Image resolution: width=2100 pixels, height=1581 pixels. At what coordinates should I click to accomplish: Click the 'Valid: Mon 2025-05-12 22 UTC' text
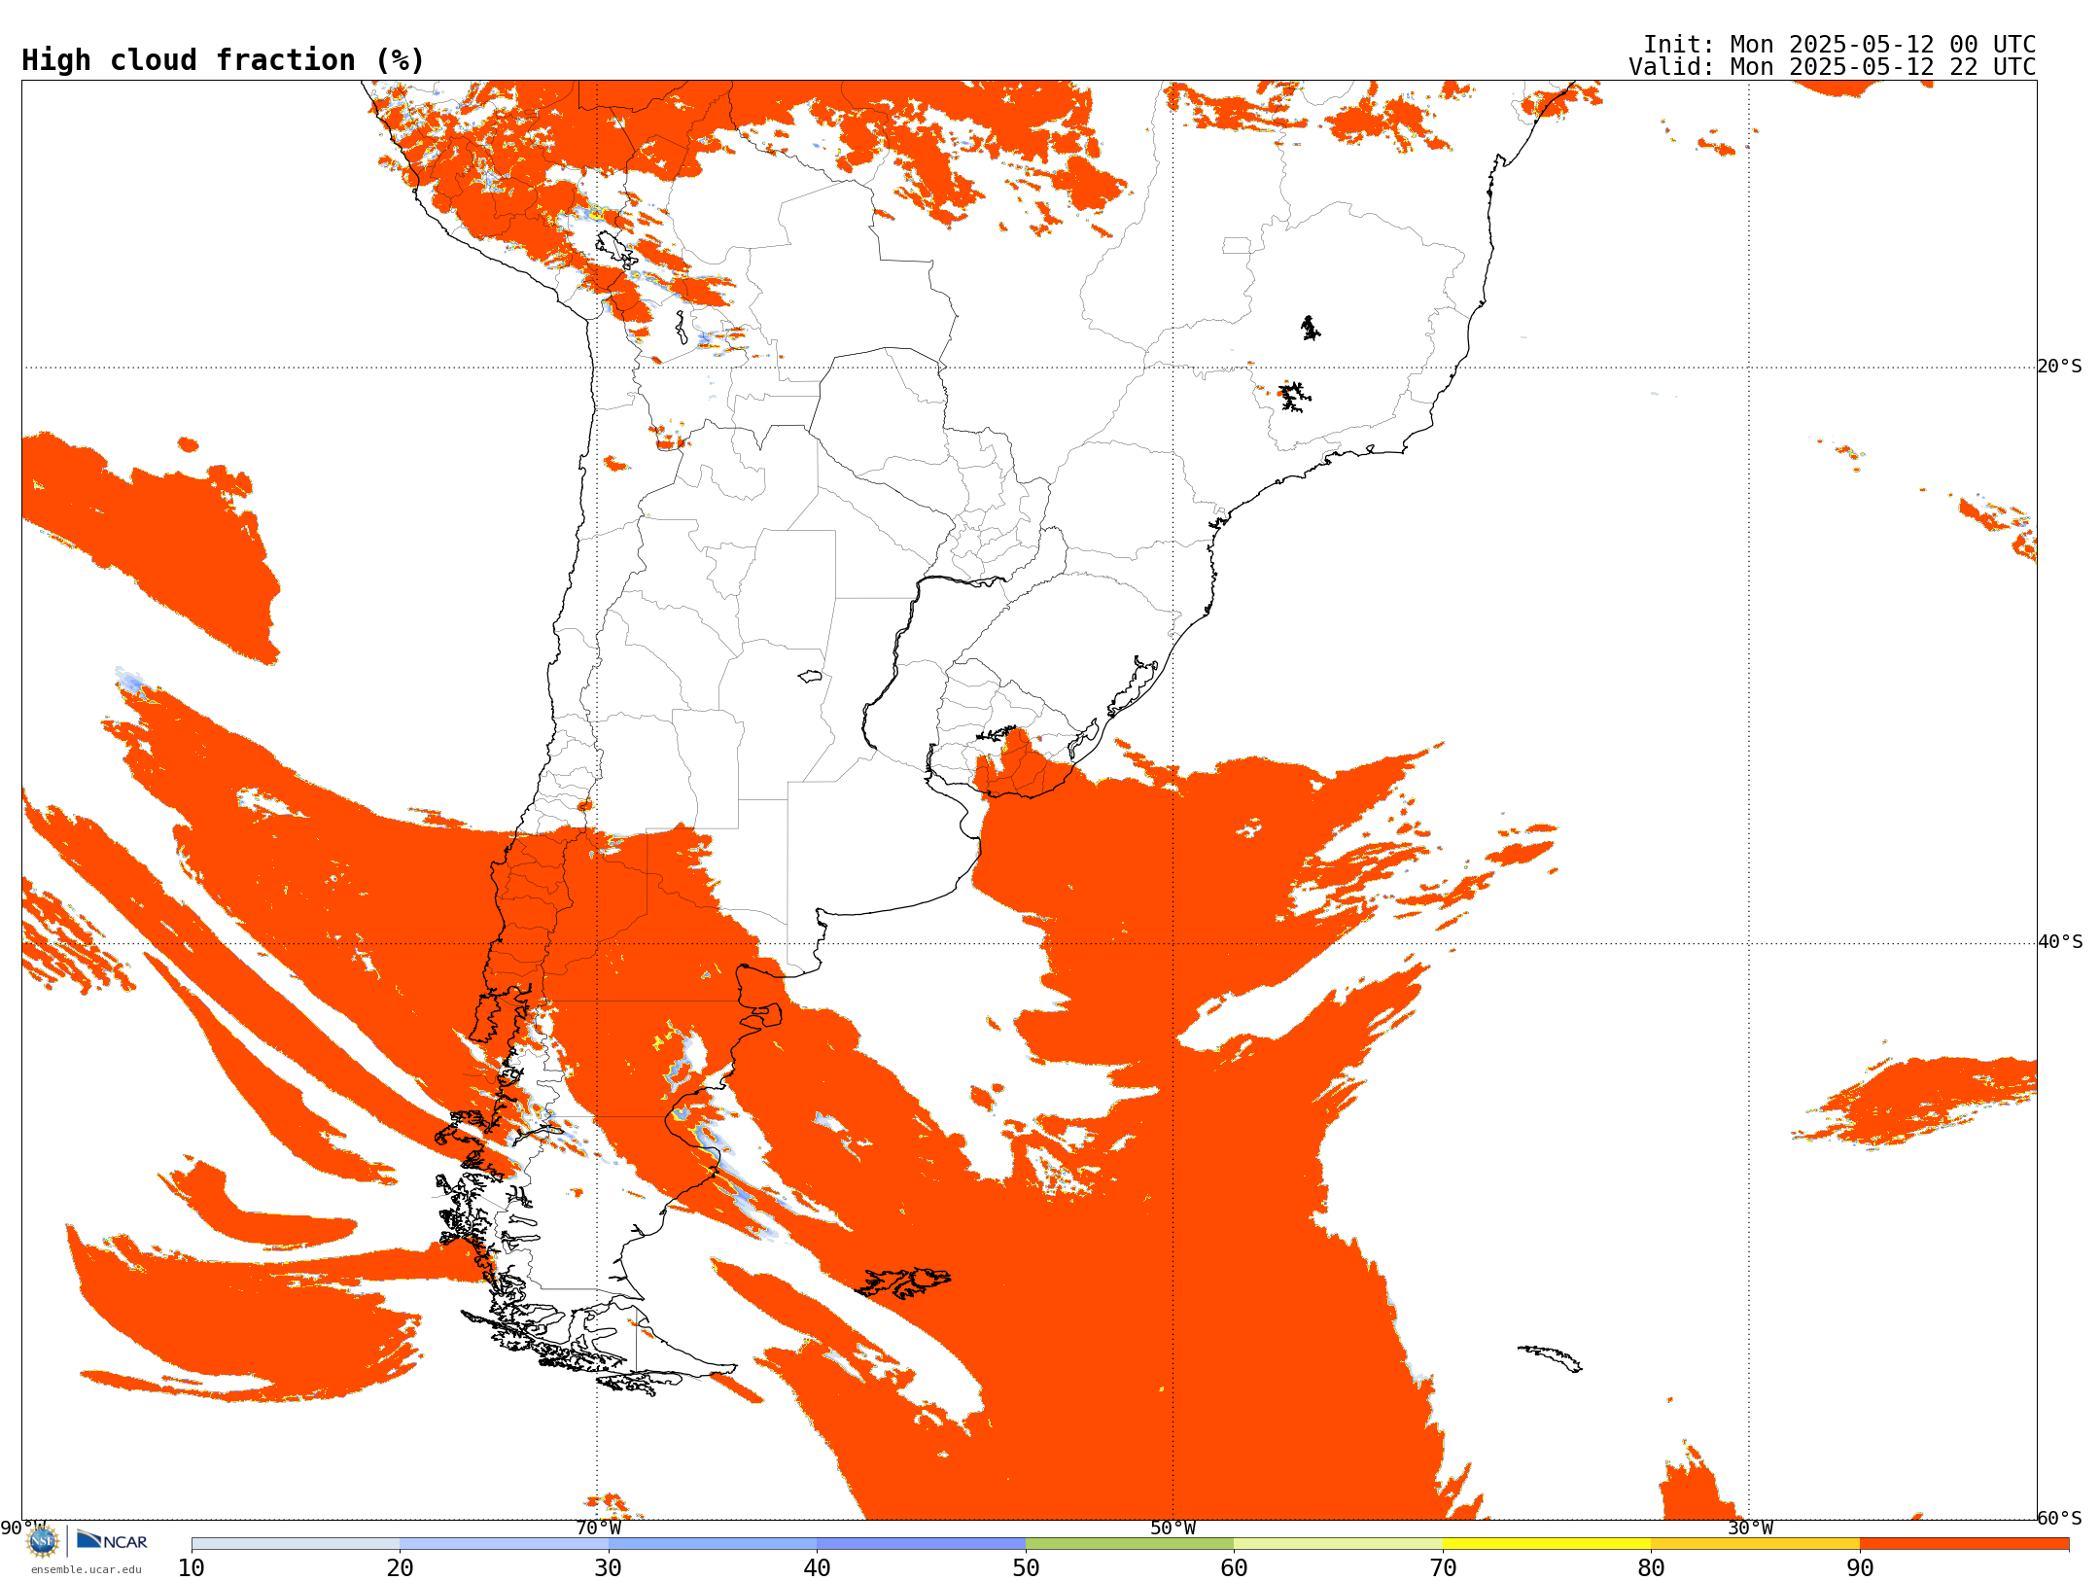1833,67
